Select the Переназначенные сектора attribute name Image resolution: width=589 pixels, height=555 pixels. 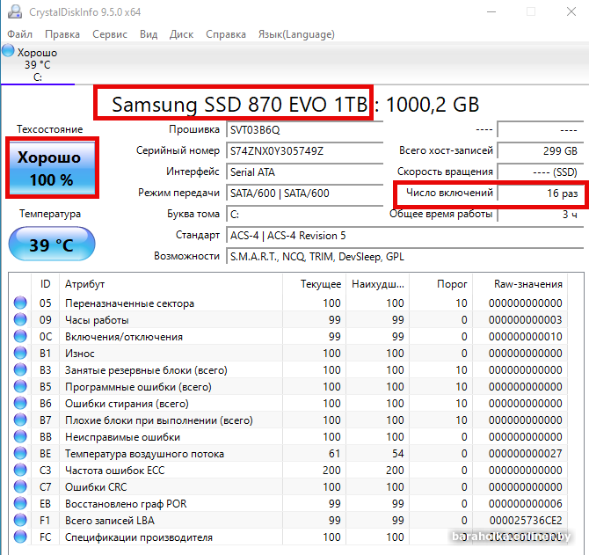click(x=129, y=303)
